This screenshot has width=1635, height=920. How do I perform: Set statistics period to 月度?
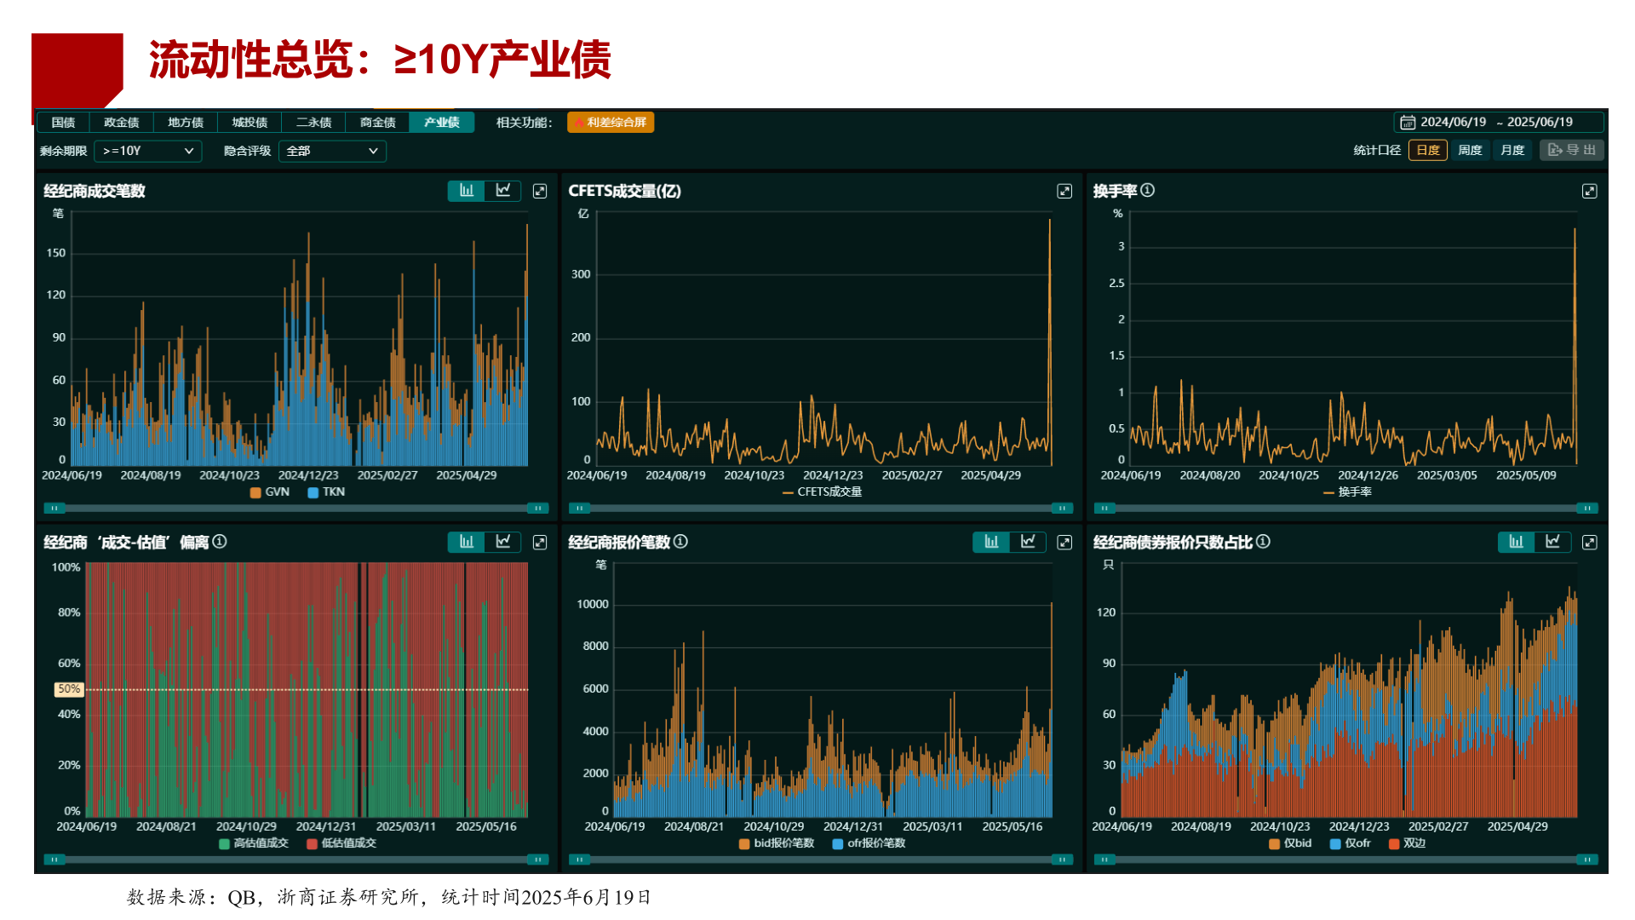point(1512,151)
